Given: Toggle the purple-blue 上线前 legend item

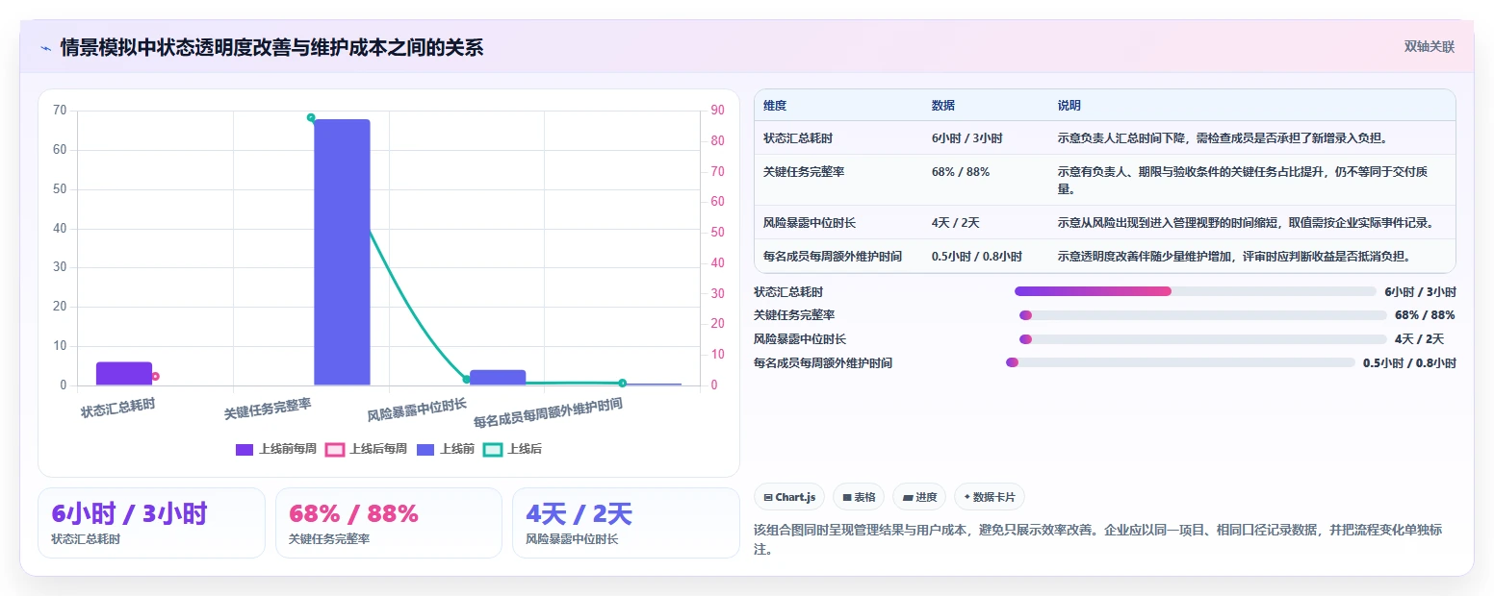Looking at the screenshot, I should point(446,449).
